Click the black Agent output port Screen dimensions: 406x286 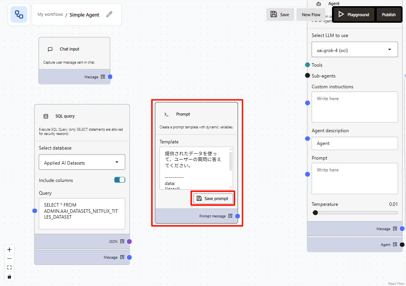[402, 245]
